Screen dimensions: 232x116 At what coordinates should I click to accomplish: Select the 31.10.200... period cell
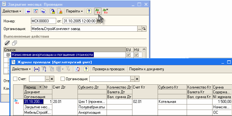pos(34,102)
